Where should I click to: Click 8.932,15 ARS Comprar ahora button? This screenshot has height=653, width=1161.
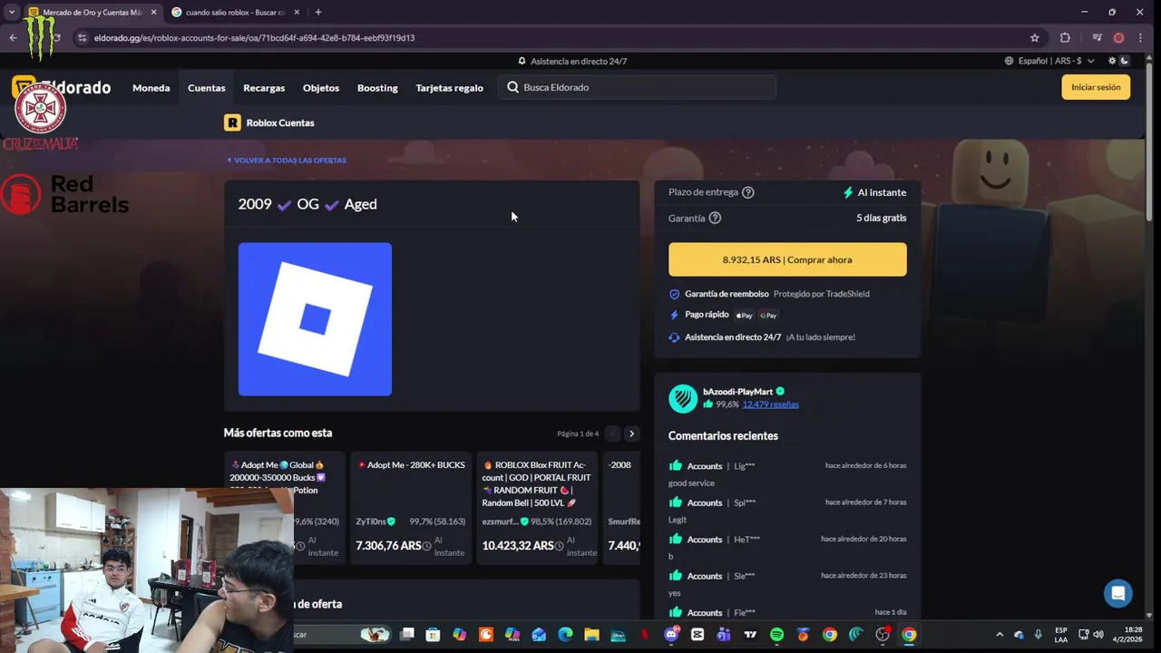click(787, 259)
